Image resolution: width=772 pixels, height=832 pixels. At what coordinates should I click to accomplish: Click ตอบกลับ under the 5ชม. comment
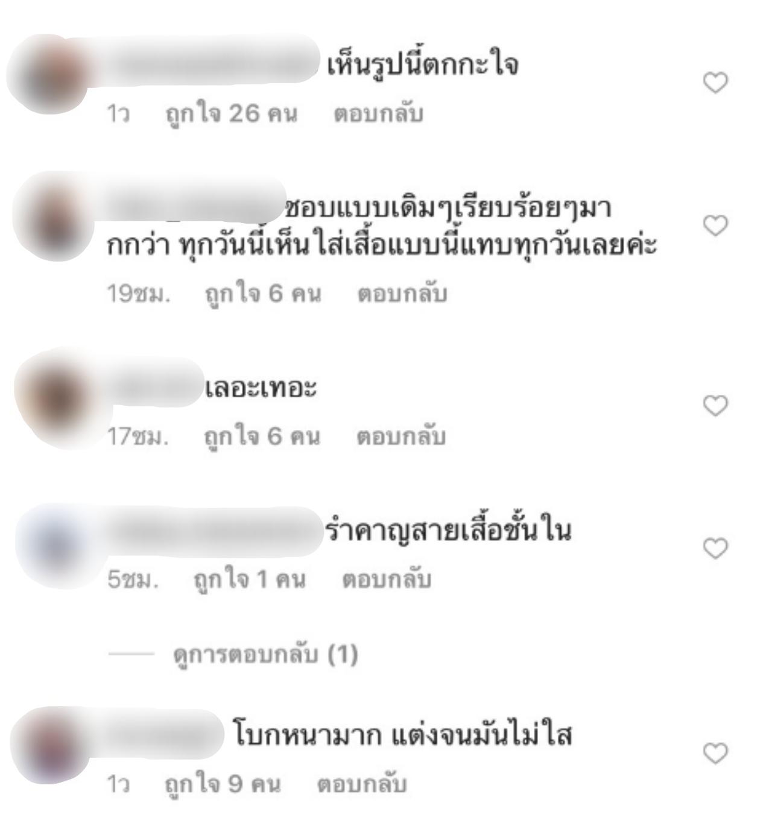coord(387,579)
